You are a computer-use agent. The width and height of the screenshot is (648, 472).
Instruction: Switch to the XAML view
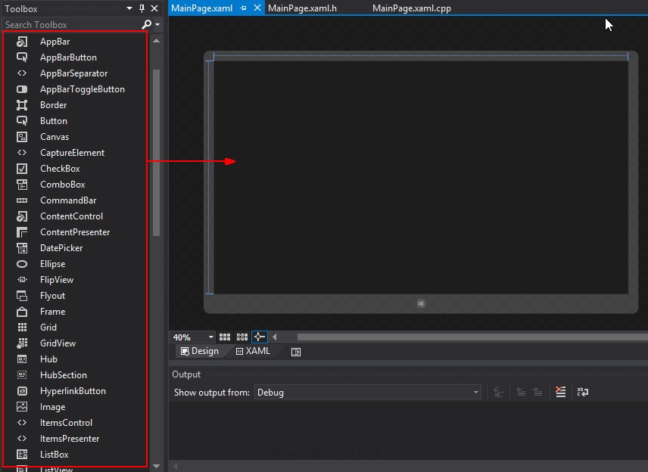(253, 351)
